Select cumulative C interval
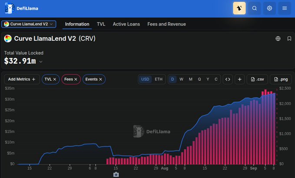 (x=216, y=79)
